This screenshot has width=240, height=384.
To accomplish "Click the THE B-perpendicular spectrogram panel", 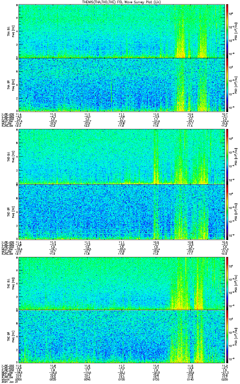I will click(122, 283).
